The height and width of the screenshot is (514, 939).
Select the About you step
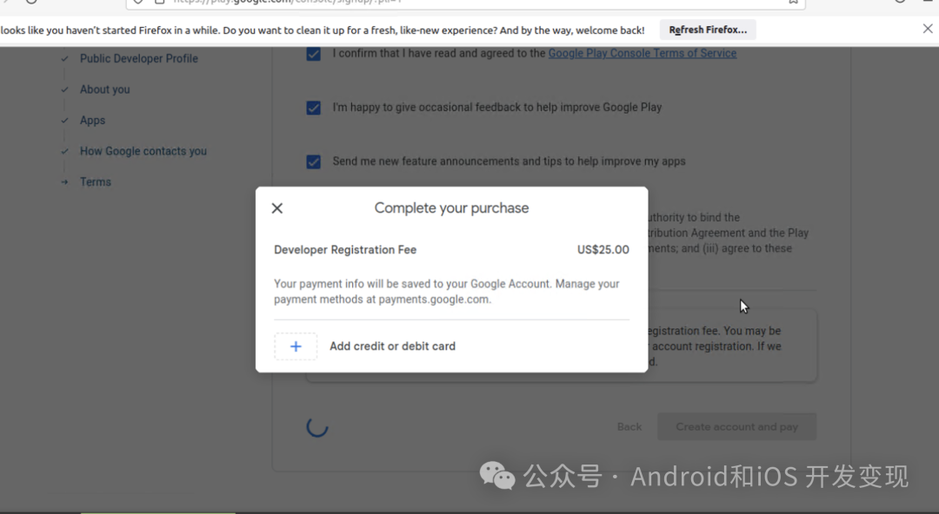tap(104, 89)
